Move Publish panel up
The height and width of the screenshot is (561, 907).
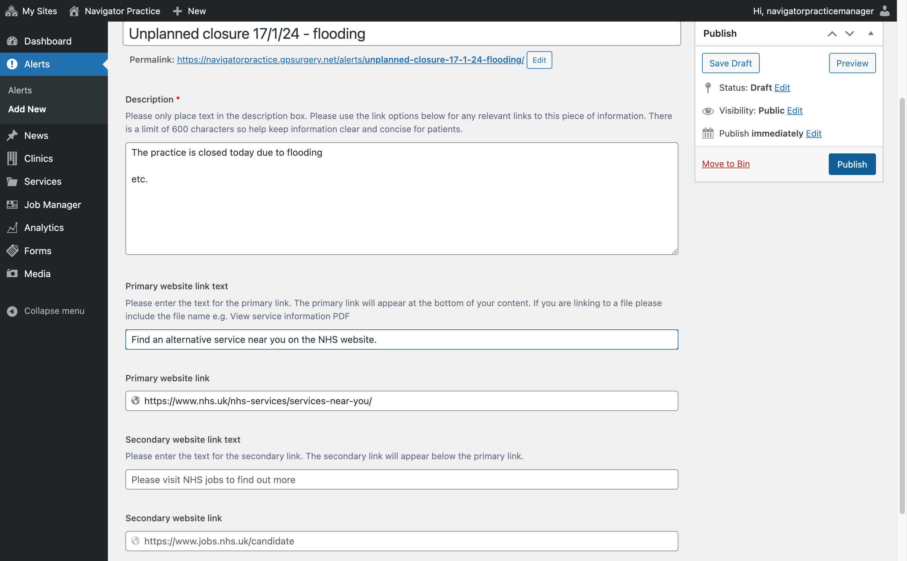click(832, 34)
